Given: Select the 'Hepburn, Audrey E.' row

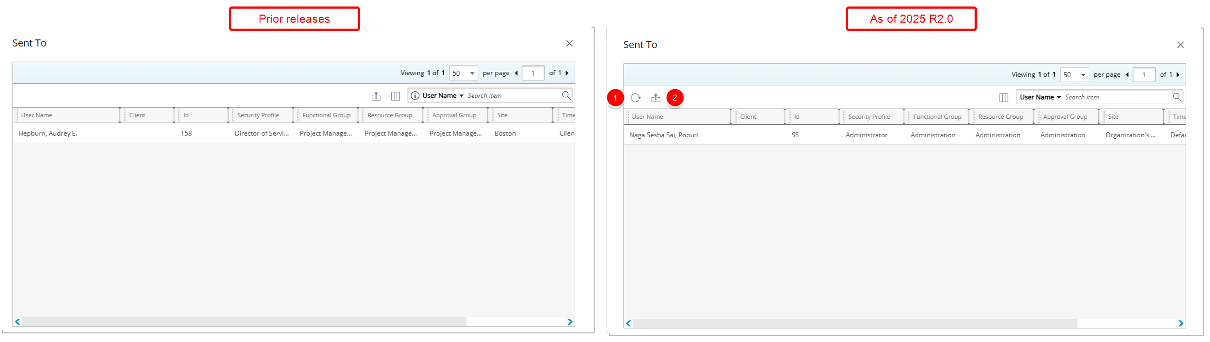Looking at the screenshot, I should (x=294, y=133).
